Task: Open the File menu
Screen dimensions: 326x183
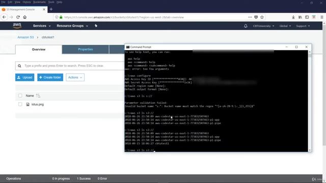Action: [x=4, y=2]
